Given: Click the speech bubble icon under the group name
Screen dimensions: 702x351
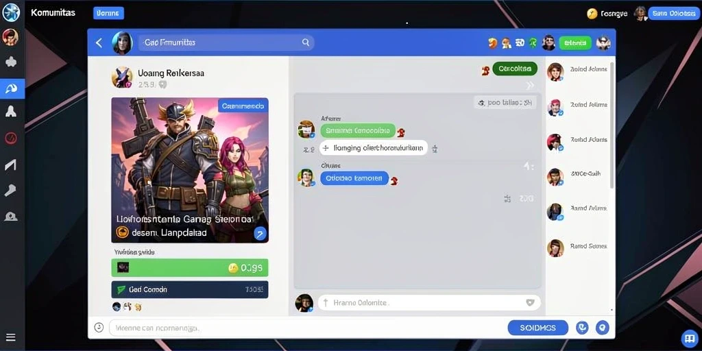Looking at the screenshot, I should pyautogui.click(x=163, y=84).
